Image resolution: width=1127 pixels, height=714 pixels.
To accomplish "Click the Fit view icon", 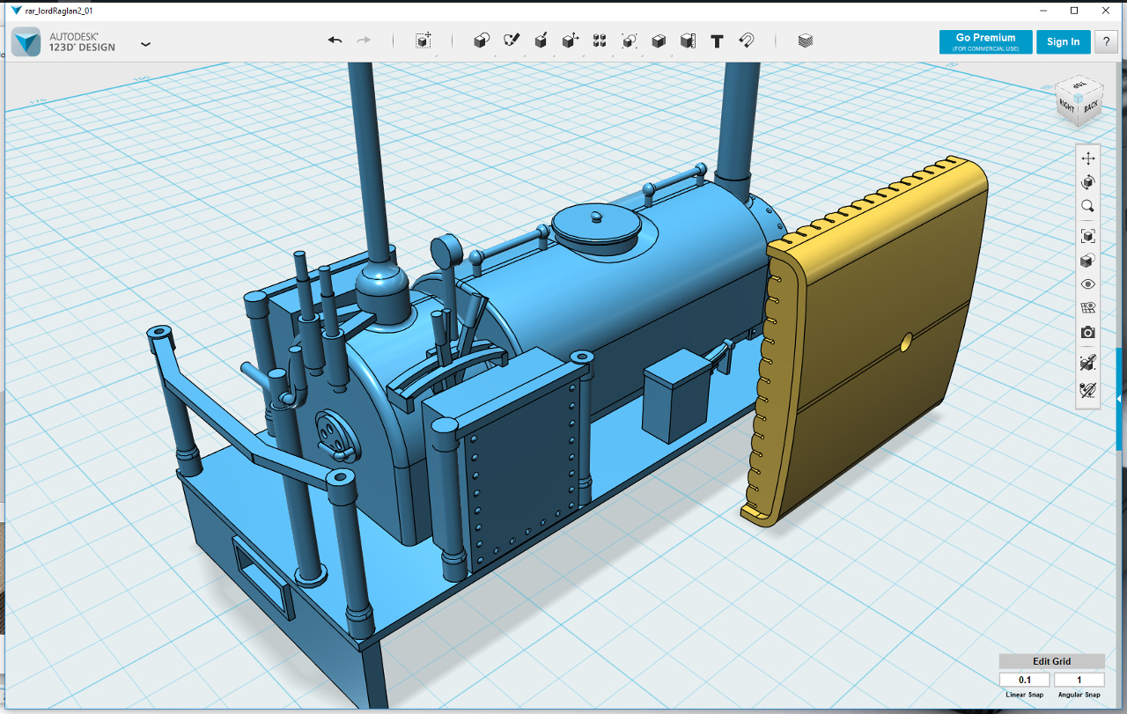I will point(1088,236).
